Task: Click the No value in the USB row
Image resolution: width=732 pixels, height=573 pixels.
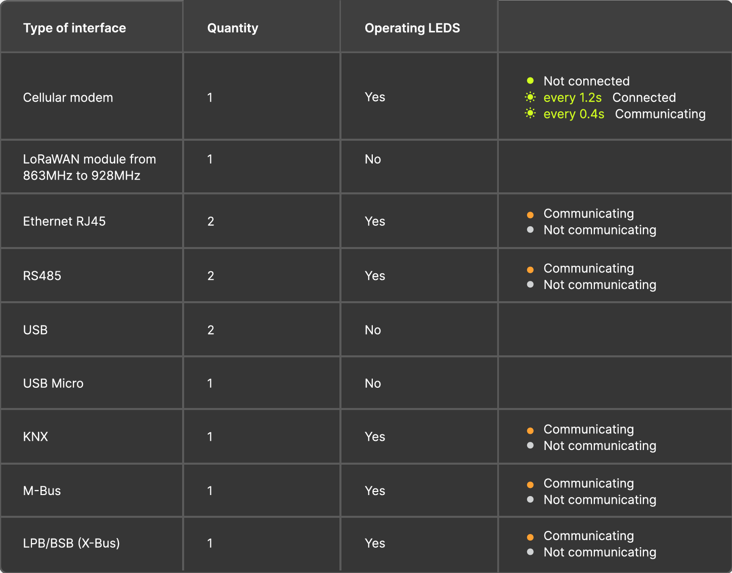Action: [x=373, y=330]
